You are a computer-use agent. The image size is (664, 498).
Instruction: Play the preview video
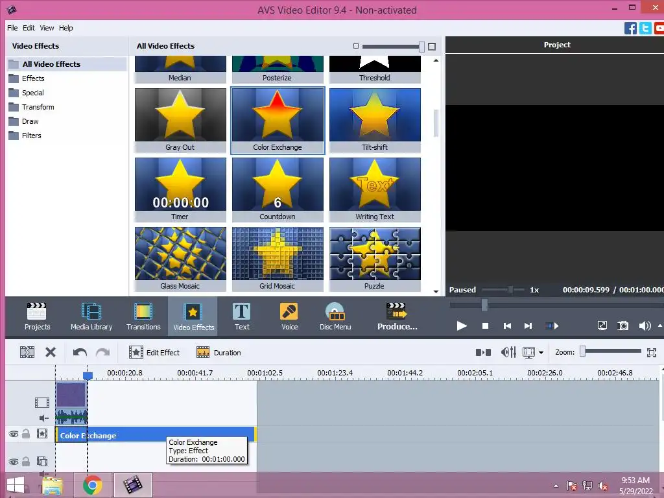pos(462,326)
